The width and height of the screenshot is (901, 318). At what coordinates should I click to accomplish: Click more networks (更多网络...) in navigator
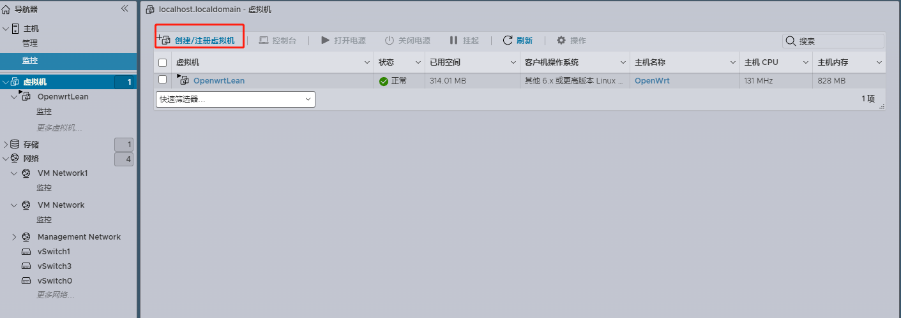coord(55,295)
